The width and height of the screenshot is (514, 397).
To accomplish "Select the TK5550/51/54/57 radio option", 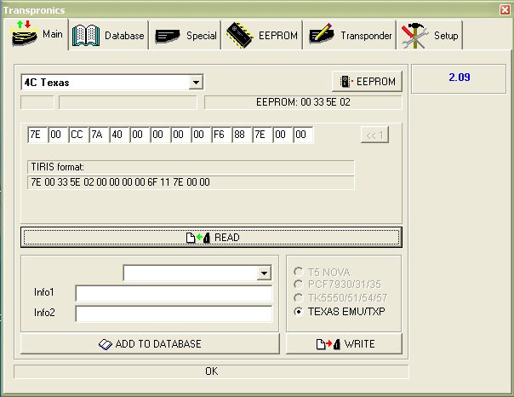I will 298,298.
